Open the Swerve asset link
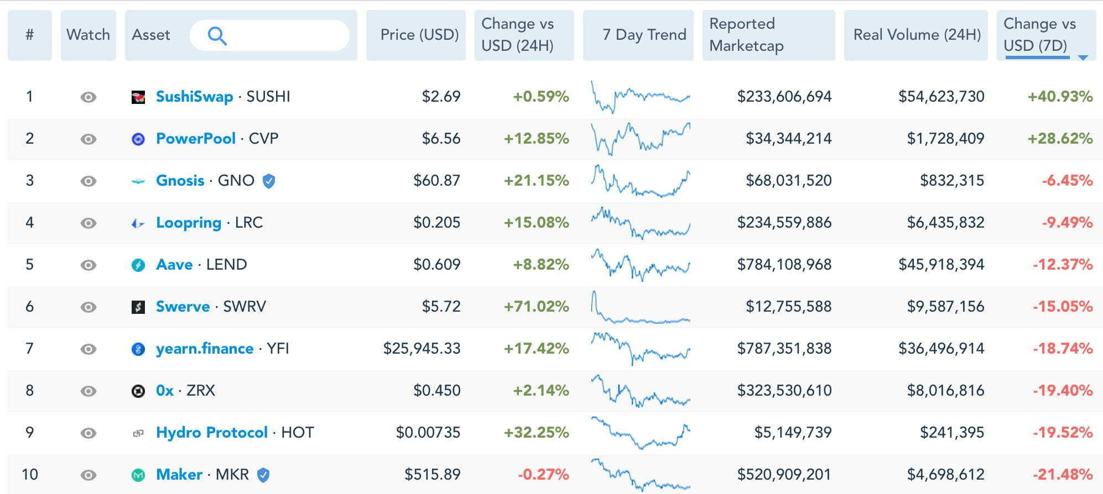Viewport: 1103px width, 494px height. 183,306
